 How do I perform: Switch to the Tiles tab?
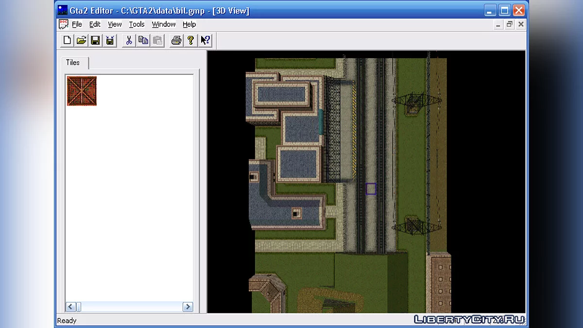(x=73, y=63)
